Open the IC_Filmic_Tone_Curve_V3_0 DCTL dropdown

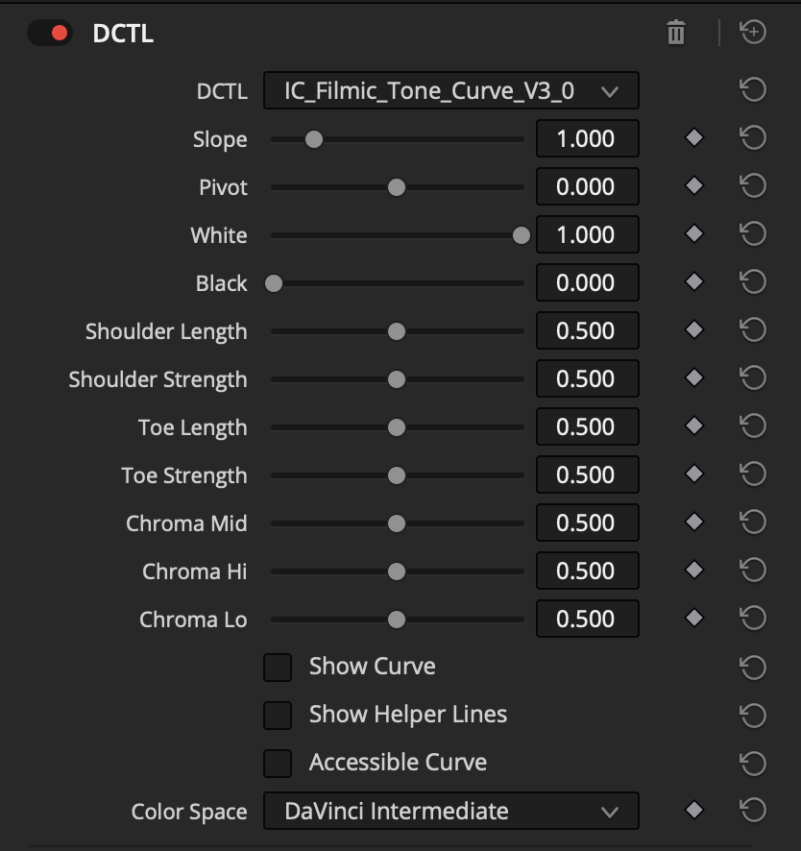point(451,90)
